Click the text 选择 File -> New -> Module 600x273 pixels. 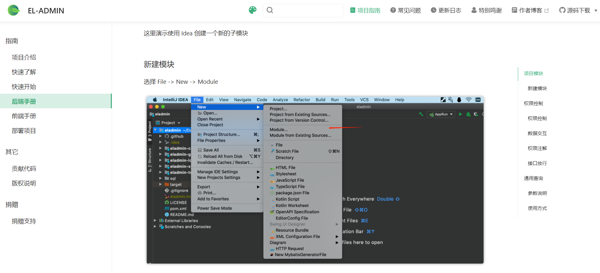click(x=181, y=82)
